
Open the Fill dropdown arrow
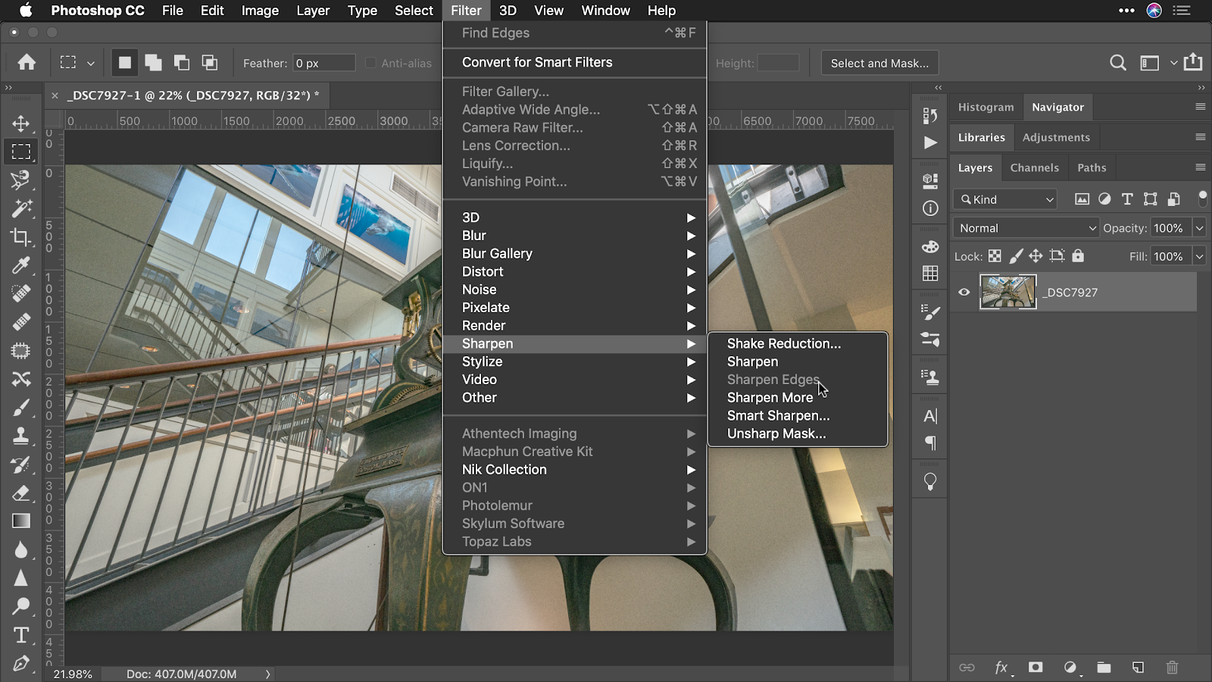coord(1199,256)
